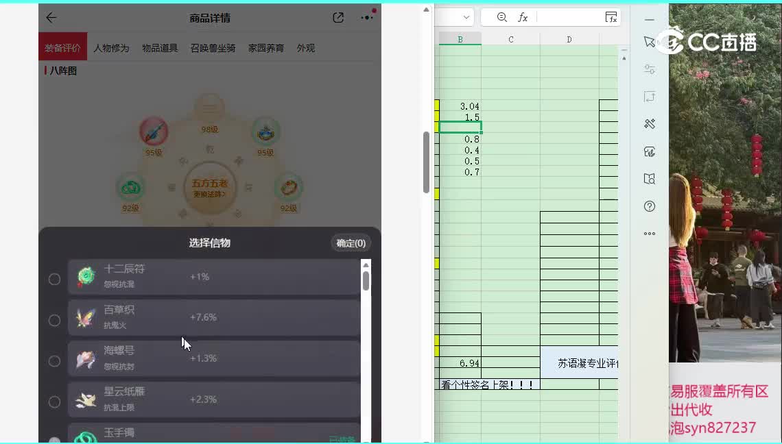
Task: Open the share icon in 商品详情 header
Action: point(338,18)
